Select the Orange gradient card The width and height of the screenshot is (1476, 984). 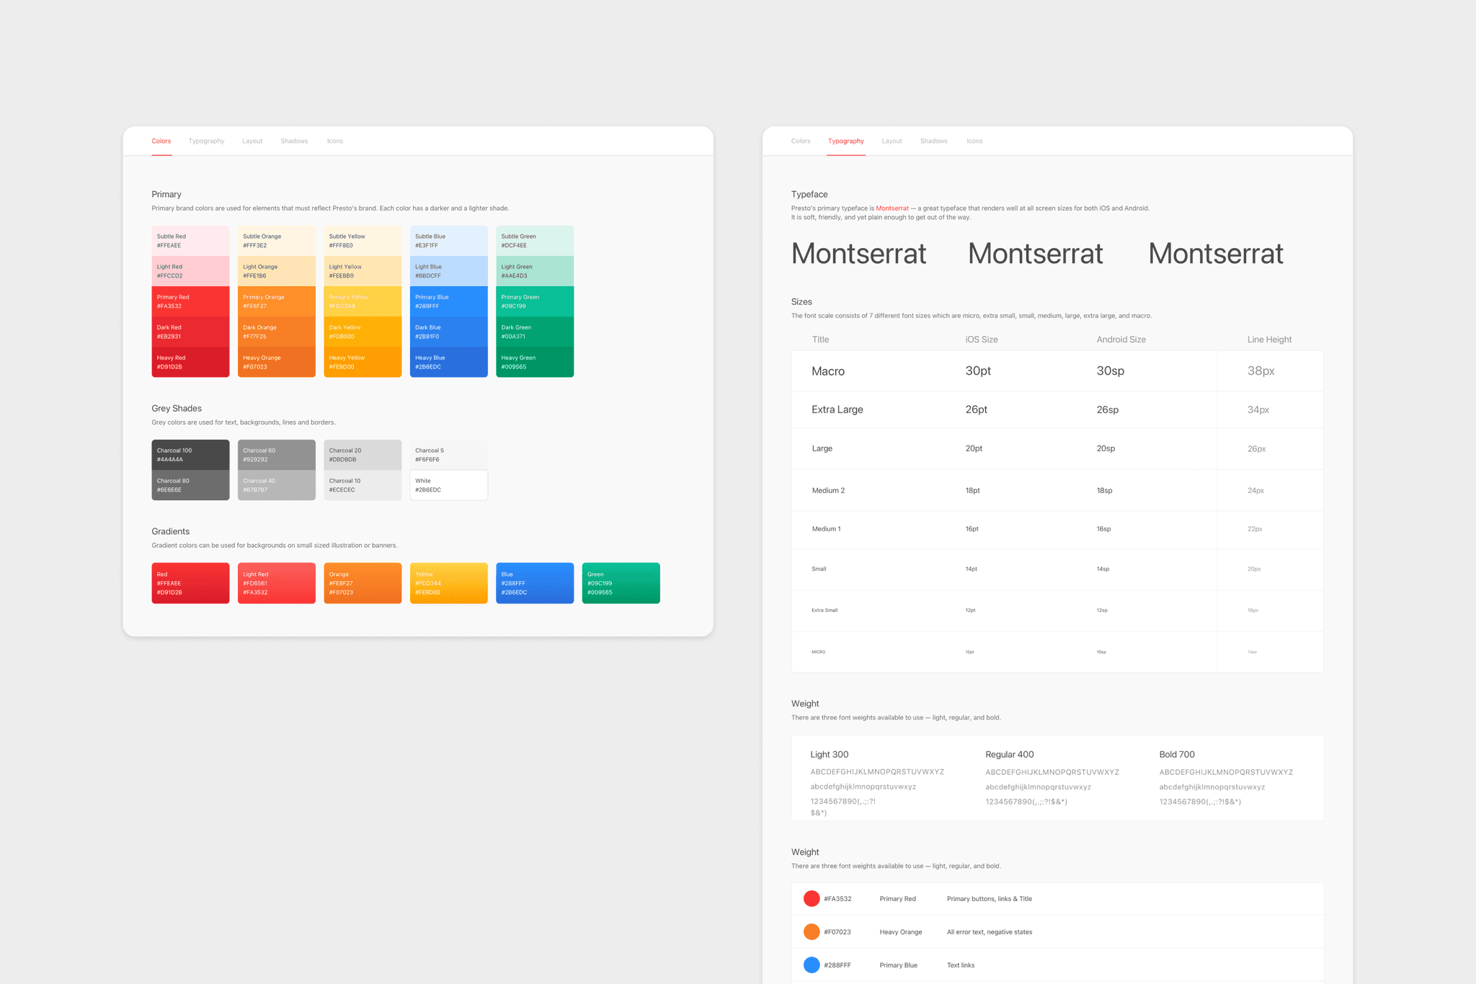pyautogui.click(x=363, y=583)
